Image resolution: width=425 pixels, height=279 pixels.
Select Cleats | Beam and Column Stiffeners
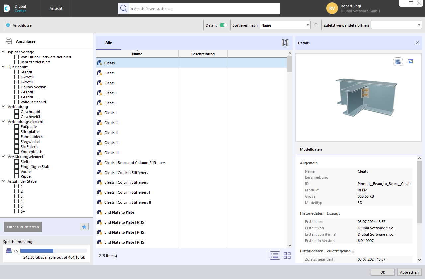pyautogui.click(x=191, y=163)
